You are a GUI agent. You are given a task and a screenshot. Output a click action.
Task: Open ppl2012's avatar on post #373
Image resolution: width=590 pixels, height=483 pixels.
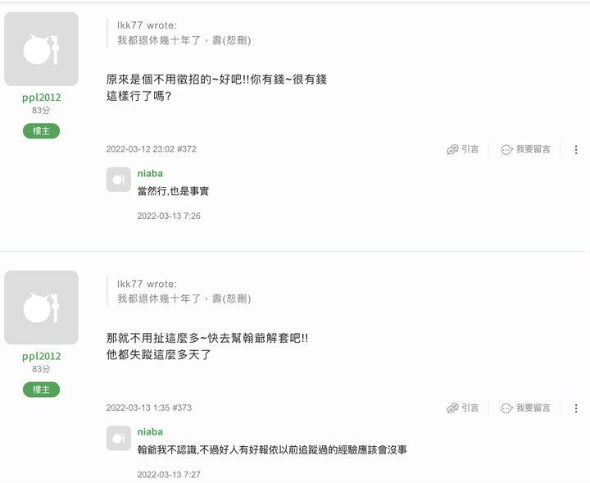(x=42, y=308)
